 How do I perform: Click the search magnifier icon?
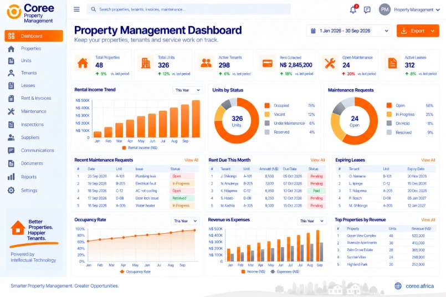(x=93, y=9)
